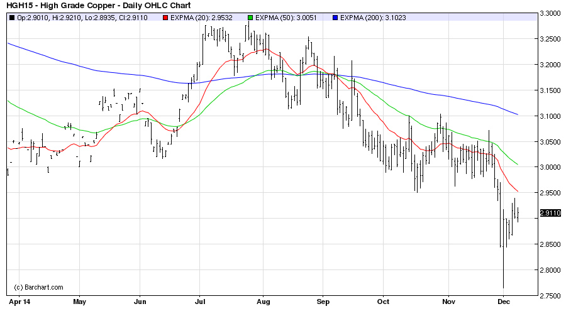Screen dimensions: 566x321
Task: Open the Barchart.com copyright link
Action: coord(38,287)
